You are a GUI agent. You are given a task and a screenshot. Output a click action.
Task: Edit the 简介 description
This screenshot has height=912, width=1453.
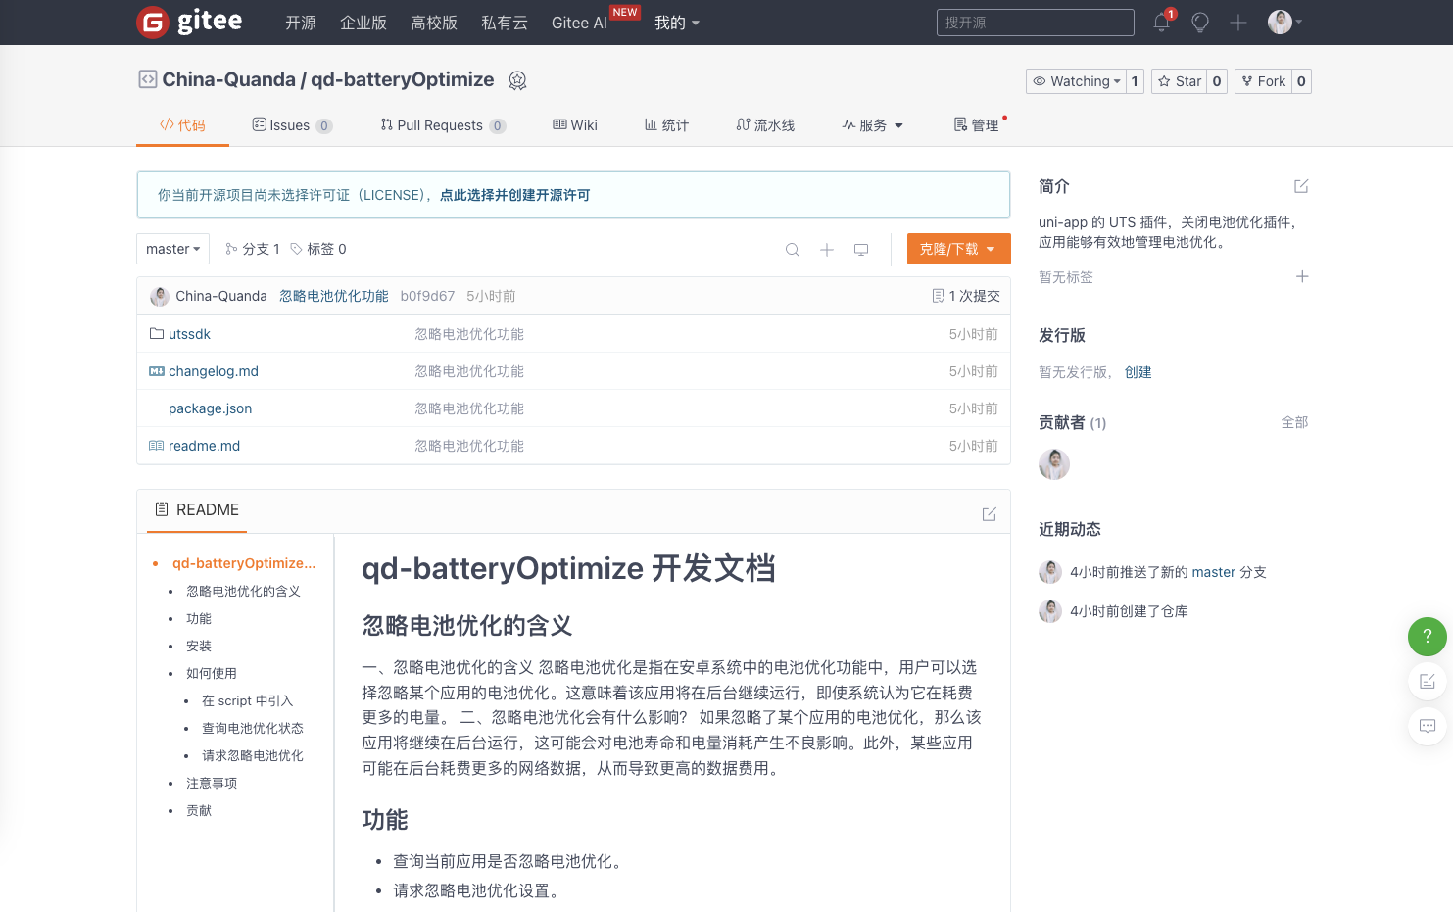pos(1301,186)
